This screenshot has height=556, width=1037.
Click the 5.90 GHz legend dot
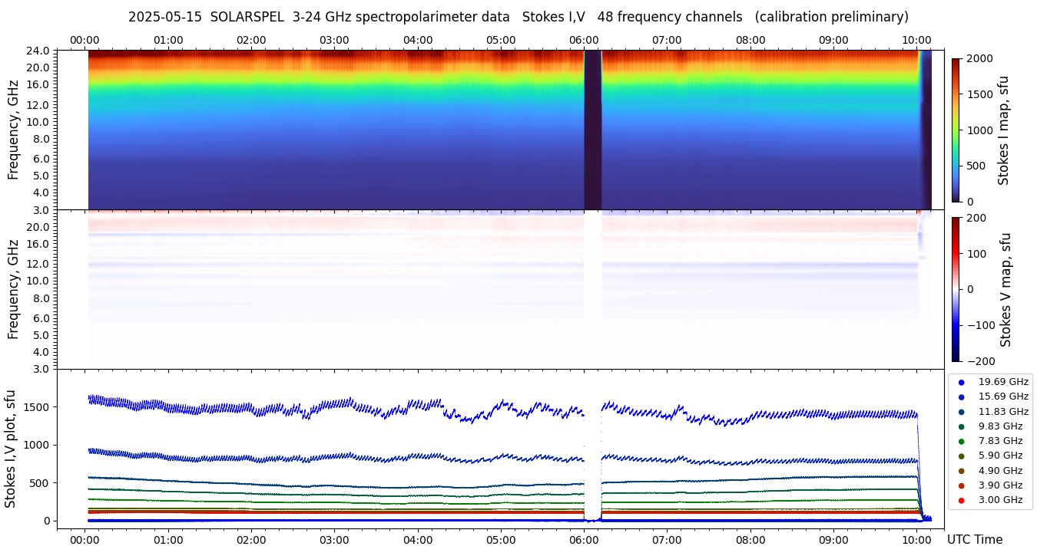(961, 456)
